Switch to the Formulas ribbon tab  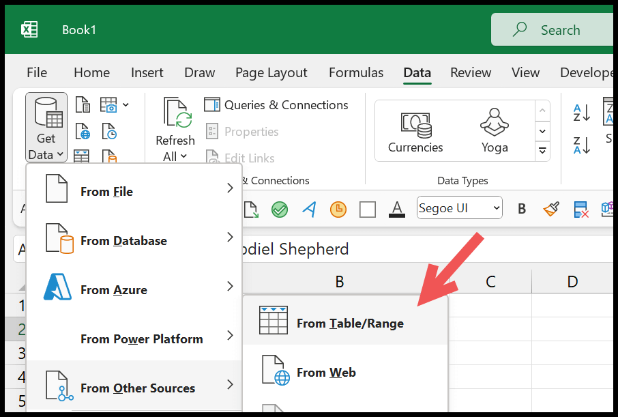[x=355, y=72]
